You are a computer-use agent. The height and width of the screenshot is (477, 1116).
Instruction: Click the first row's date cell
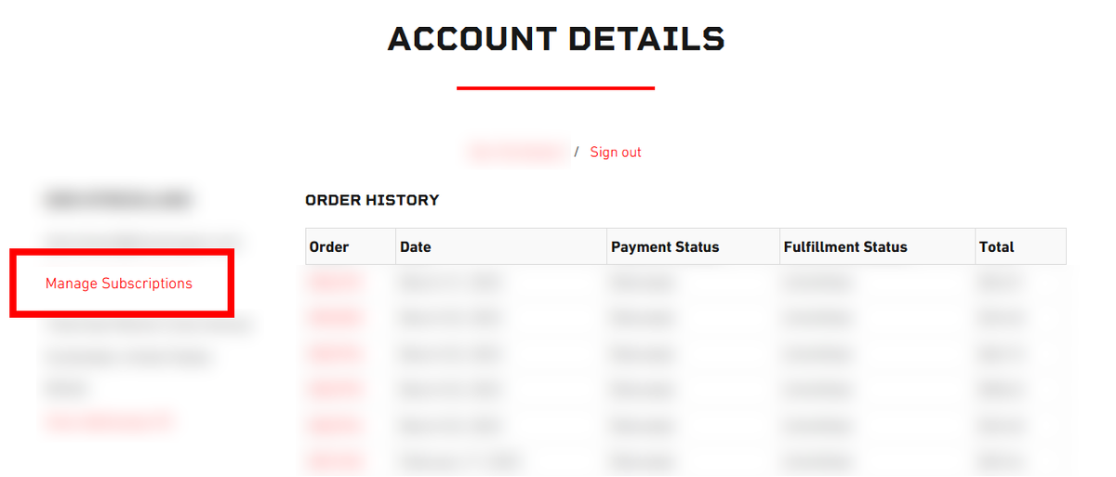449,282
